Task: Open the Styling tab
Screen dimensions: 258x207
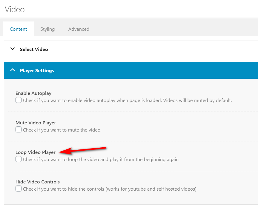Action: [x=47, y=29]
